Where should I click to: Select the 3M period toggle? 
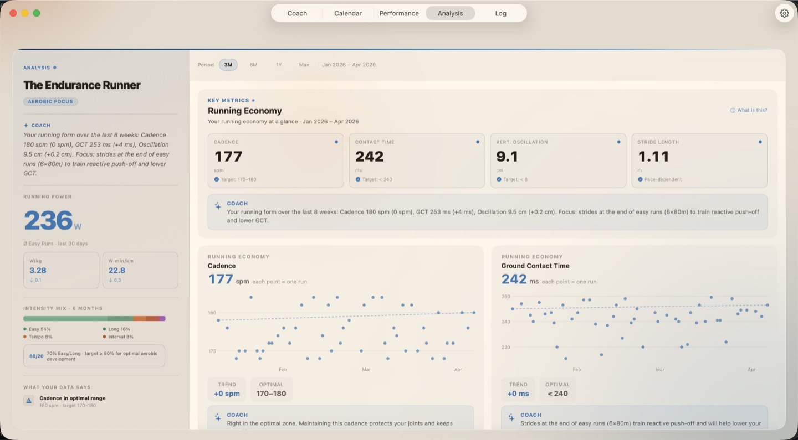[x=228, y=65]
